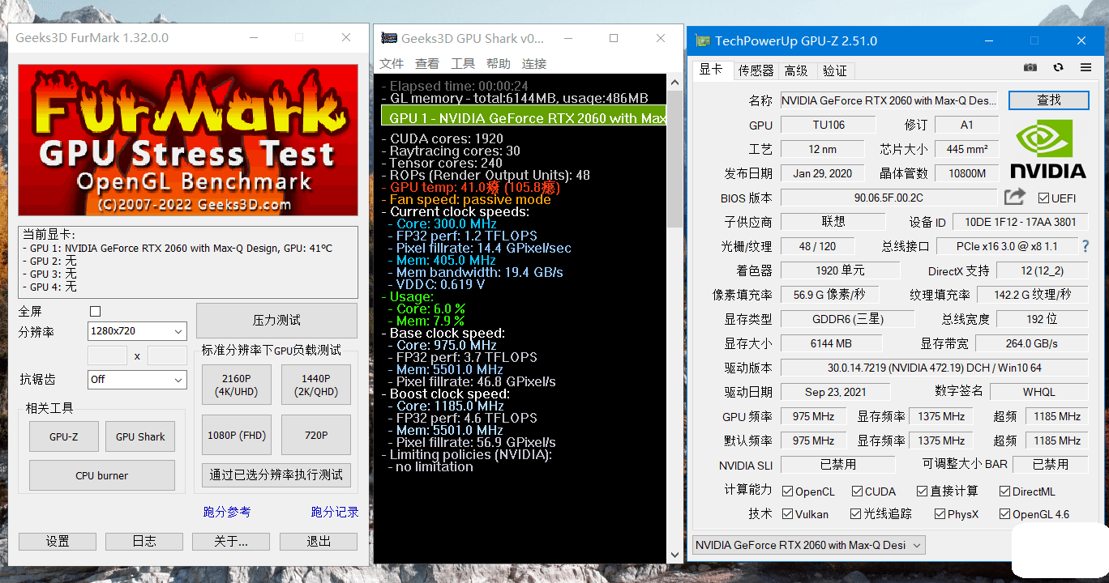Viewport: 1109px width, 583px height.
Task: Open the 文件 menu in GPU Shark
Action: click(x=392, y=64)
